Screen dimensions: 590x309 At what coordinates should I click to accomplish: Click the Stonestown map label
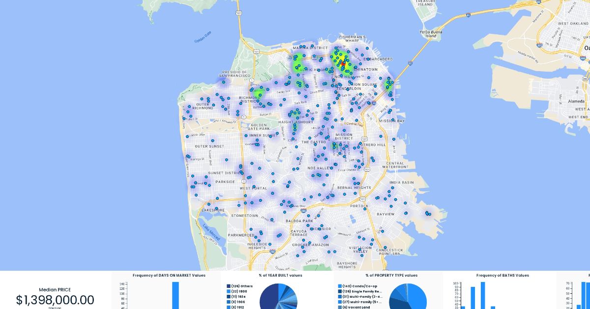244,216
